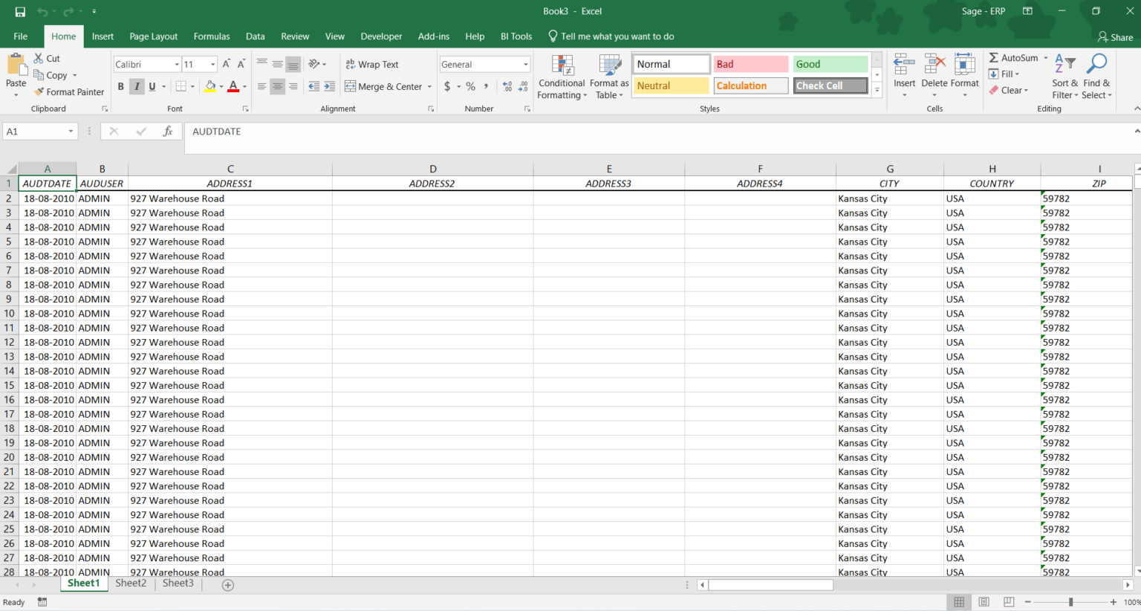Open Sheet2

pos(131,583)
